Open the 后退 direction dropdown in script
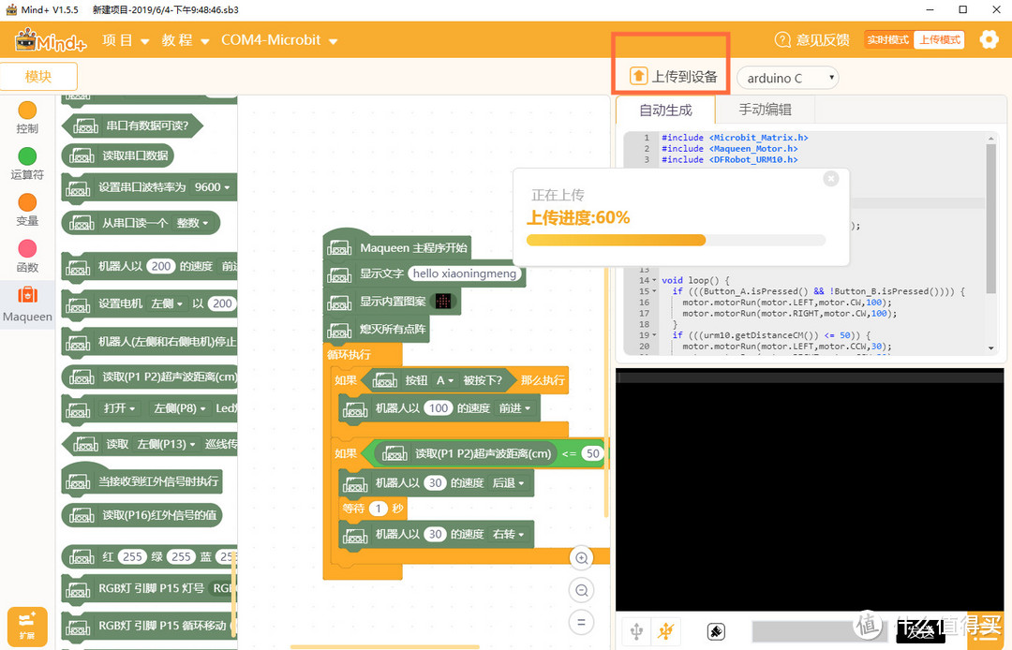 pyautogui.click(x=508, y=483)
